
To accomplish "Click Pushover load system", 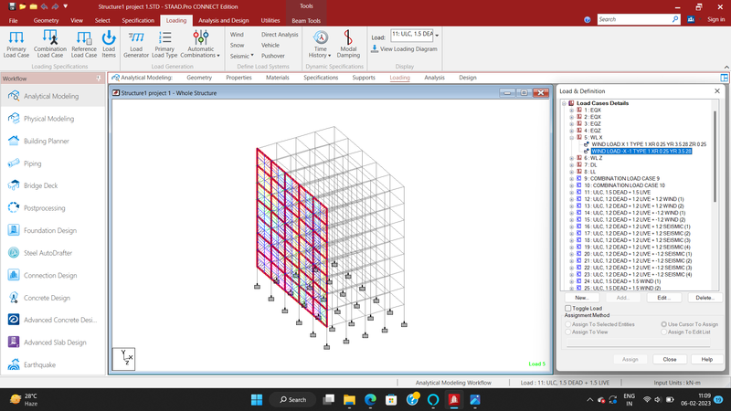I will point(272,56).
